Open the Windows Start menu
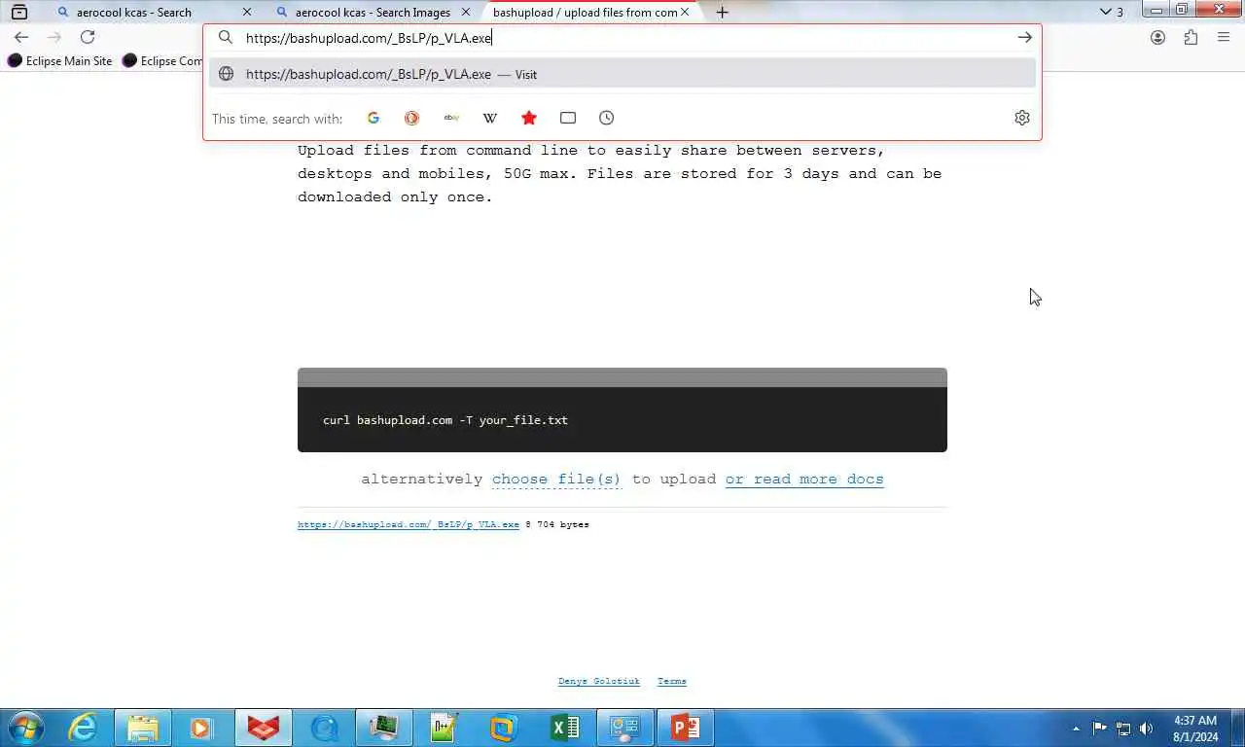This screenshot has width=1245, height=747. tap(24, 728)
